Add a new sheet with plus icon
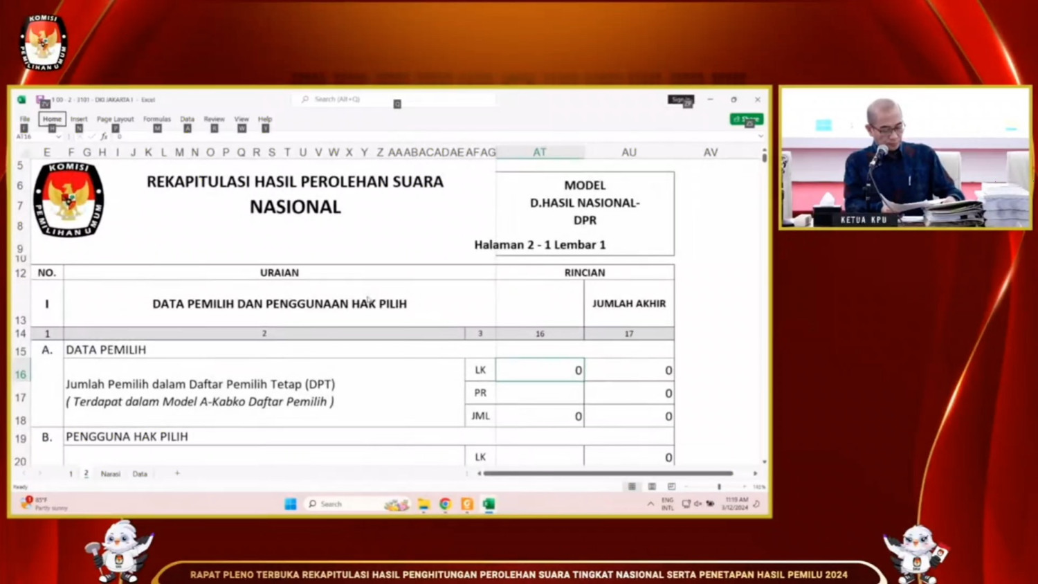This screenshot has height=584, width=1038. (x=177, y=474)
